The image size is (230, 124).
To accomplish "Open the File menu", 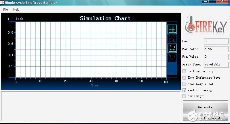I will point(5,9).
